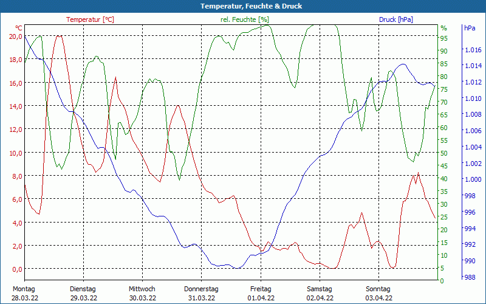The image size is (486, 304).
Task: Click the "20,0" temperature axis tick
Action: pyautogui.click(x=16, y=36)
